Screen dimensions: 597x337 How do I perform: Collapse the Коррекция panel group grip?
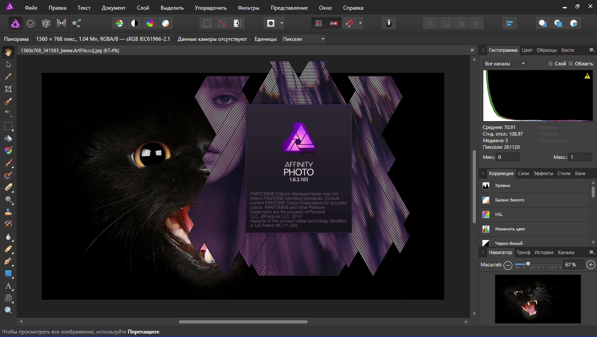(483, 173)
